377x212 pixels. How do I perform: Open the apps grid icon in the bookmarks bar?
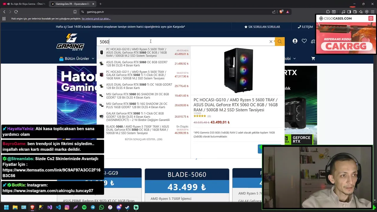click(4, 19)
